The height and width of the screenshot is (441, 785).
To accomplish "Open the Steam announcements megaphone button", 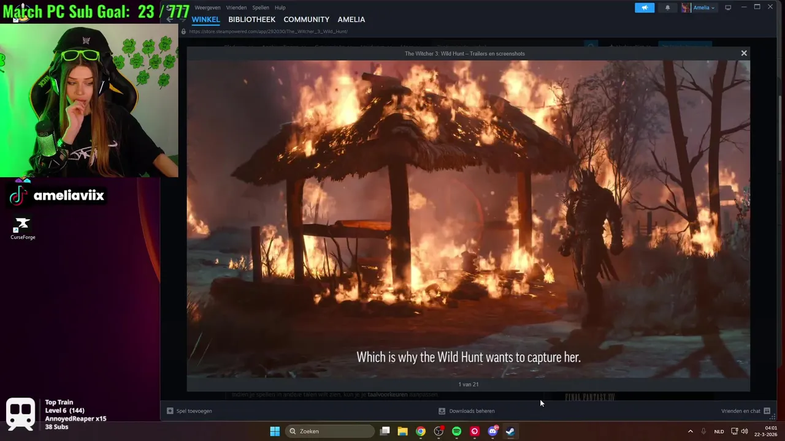I will (645, 7).
